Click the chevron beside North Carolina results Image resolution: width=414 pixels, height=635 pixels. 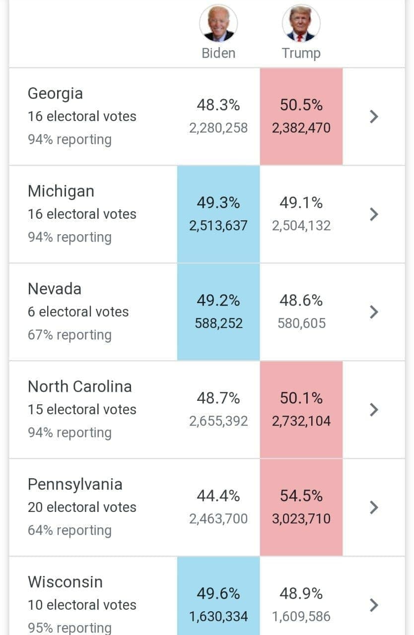pyautogui.click(x=374, y=410)
